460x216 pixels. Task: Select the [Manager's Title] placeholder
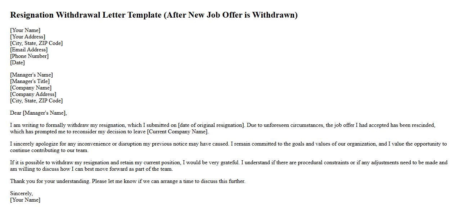[30, 81]
